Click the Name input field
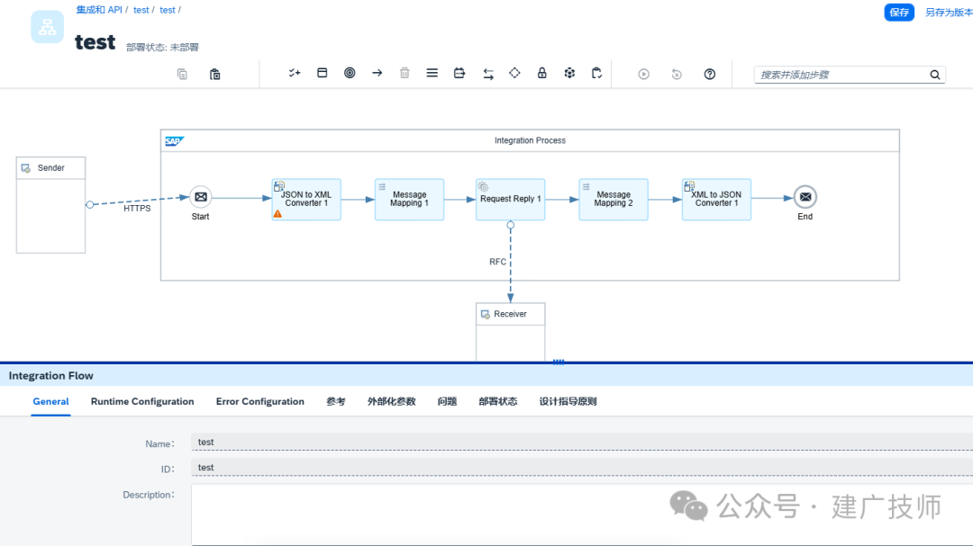This screenshot has width=973, height=546. coord(582,442)
